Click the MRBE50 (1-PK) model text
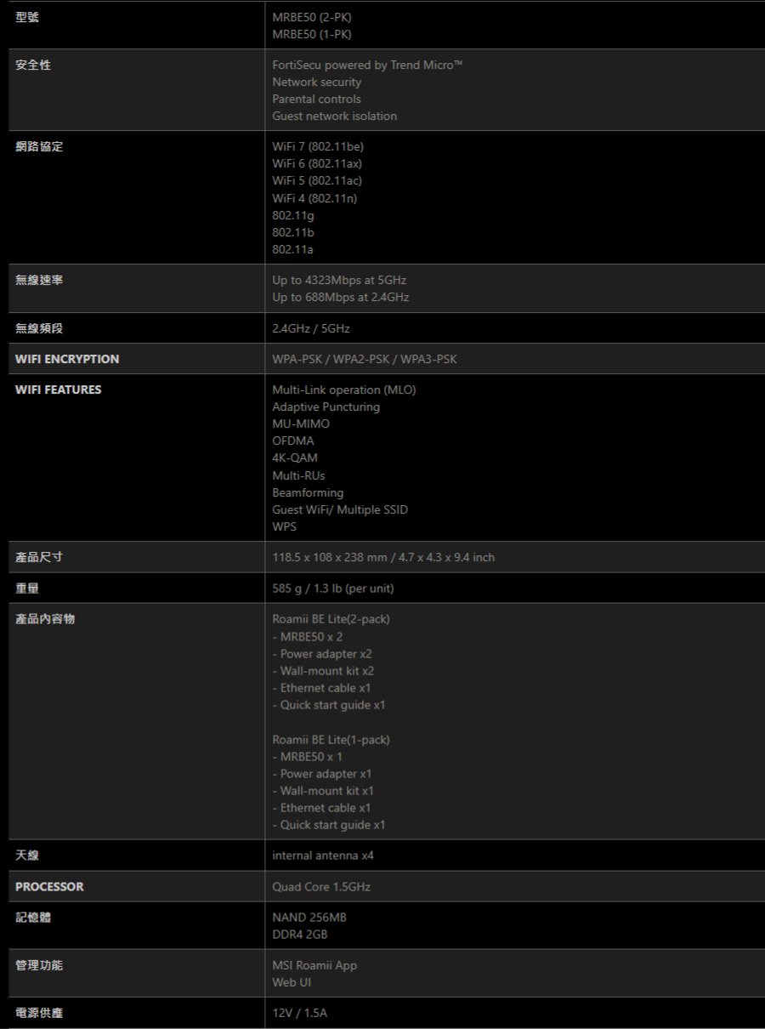 point(312,34)
